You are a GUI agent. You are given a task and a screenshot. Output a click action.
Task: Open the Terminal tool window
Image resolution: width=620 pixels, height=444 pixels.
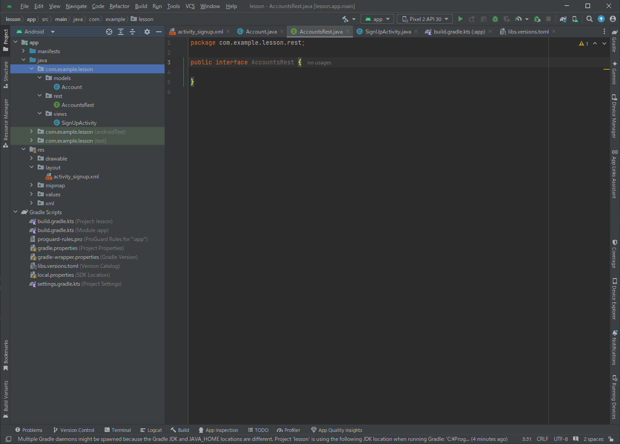pyautogui.click(x=118, y=430)
